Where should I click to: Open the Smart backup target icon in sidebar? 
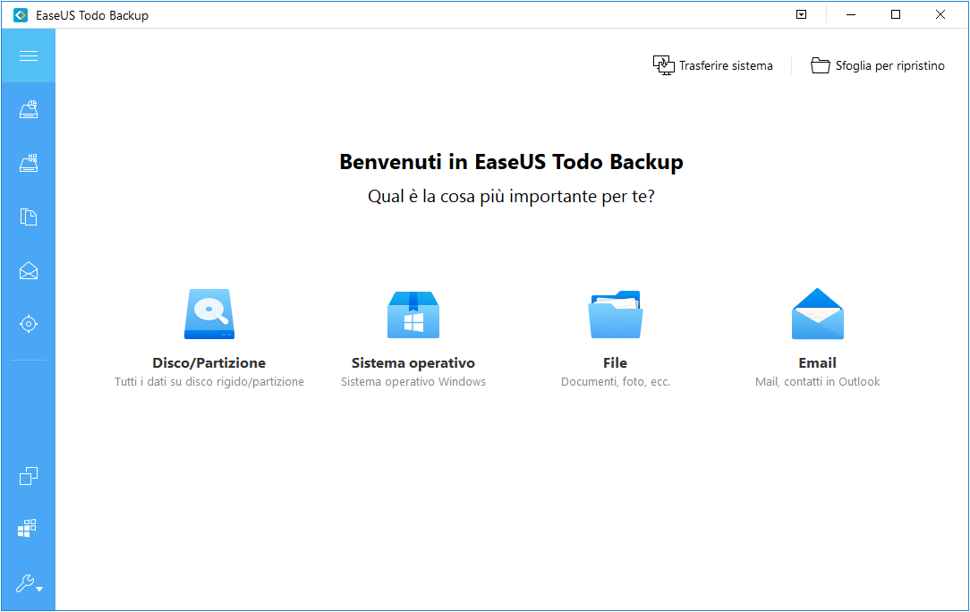(28, 324)
